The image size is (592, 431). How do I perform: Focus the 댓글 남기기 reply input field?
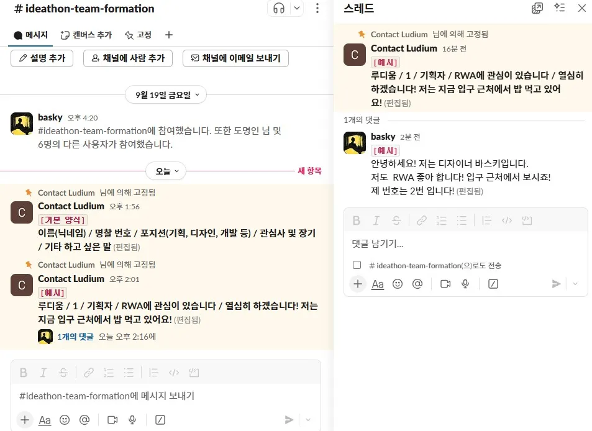pyautogui.click(x=465, y=244)
